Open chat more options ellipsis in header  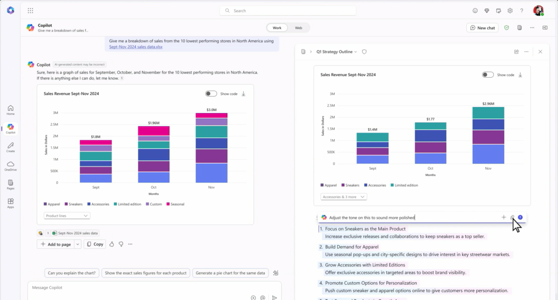[532, 27]
